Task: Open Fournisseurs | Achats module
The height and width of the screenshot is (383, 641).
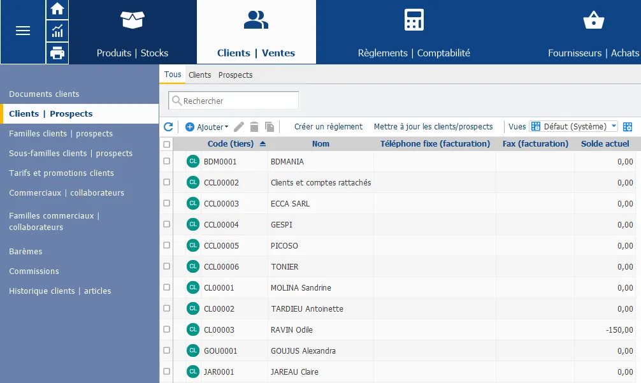Action: pos(594,32)
